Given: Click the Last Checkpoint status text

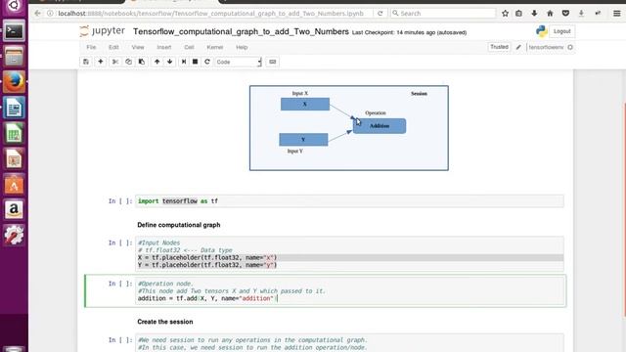Looking at the screenshot, I should [409, 32].
